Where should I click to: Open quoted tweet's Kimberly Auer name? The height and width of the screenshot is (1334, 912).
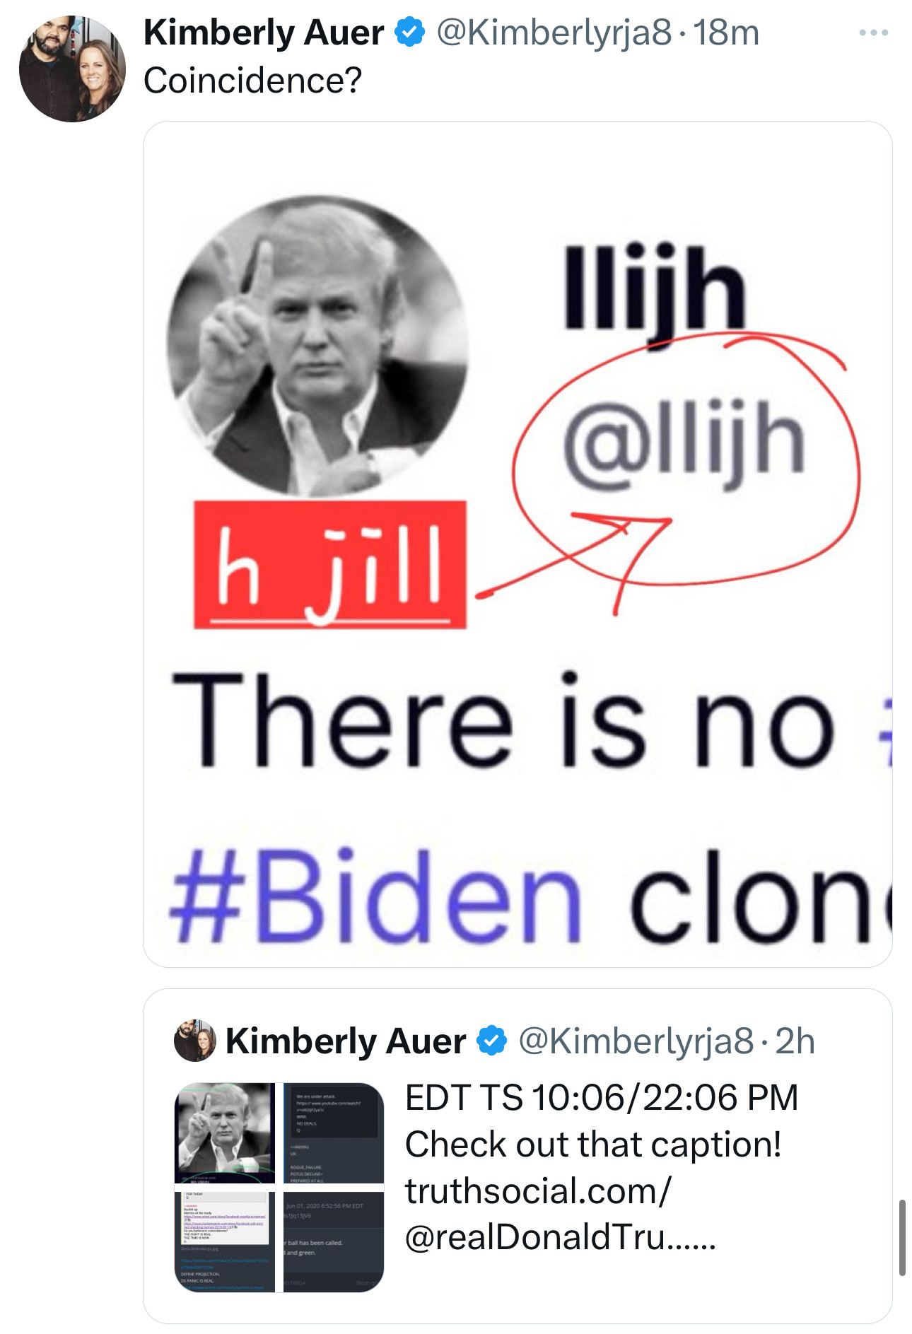coord(346,1041)
